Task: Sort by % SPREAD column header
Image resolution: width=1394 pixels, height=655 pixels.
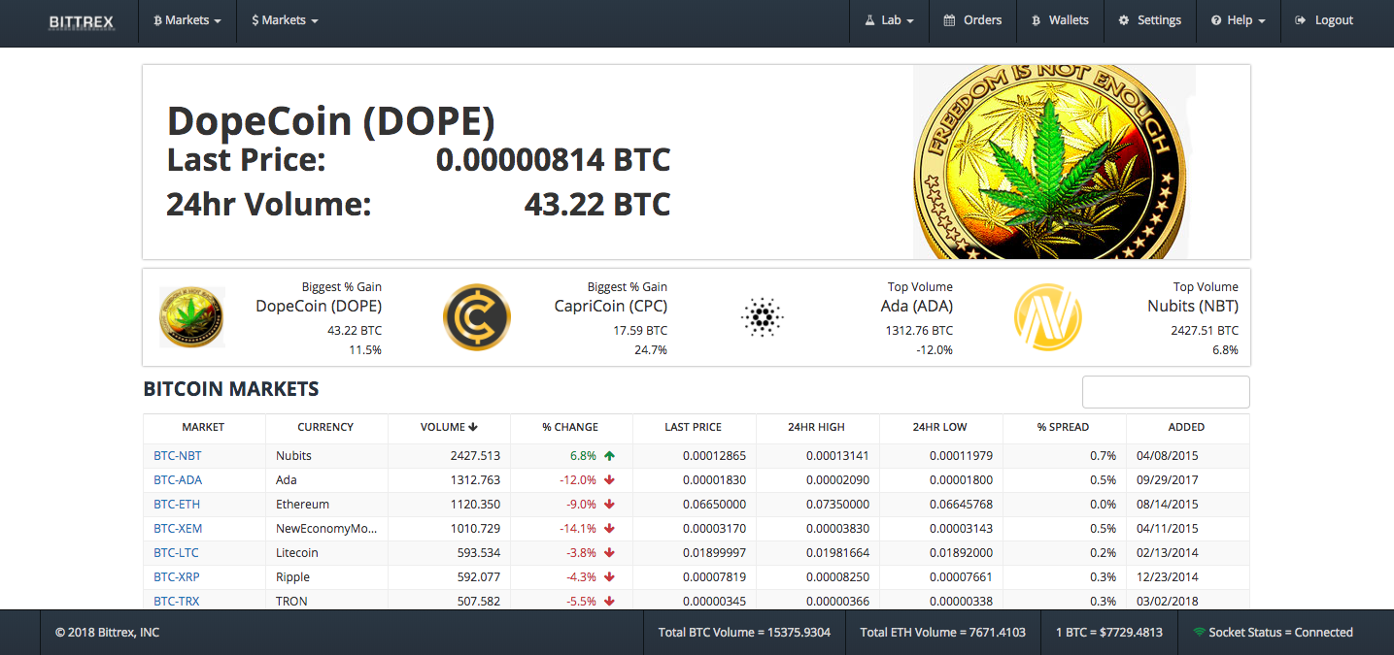Action: click(x=1063, y=427)
